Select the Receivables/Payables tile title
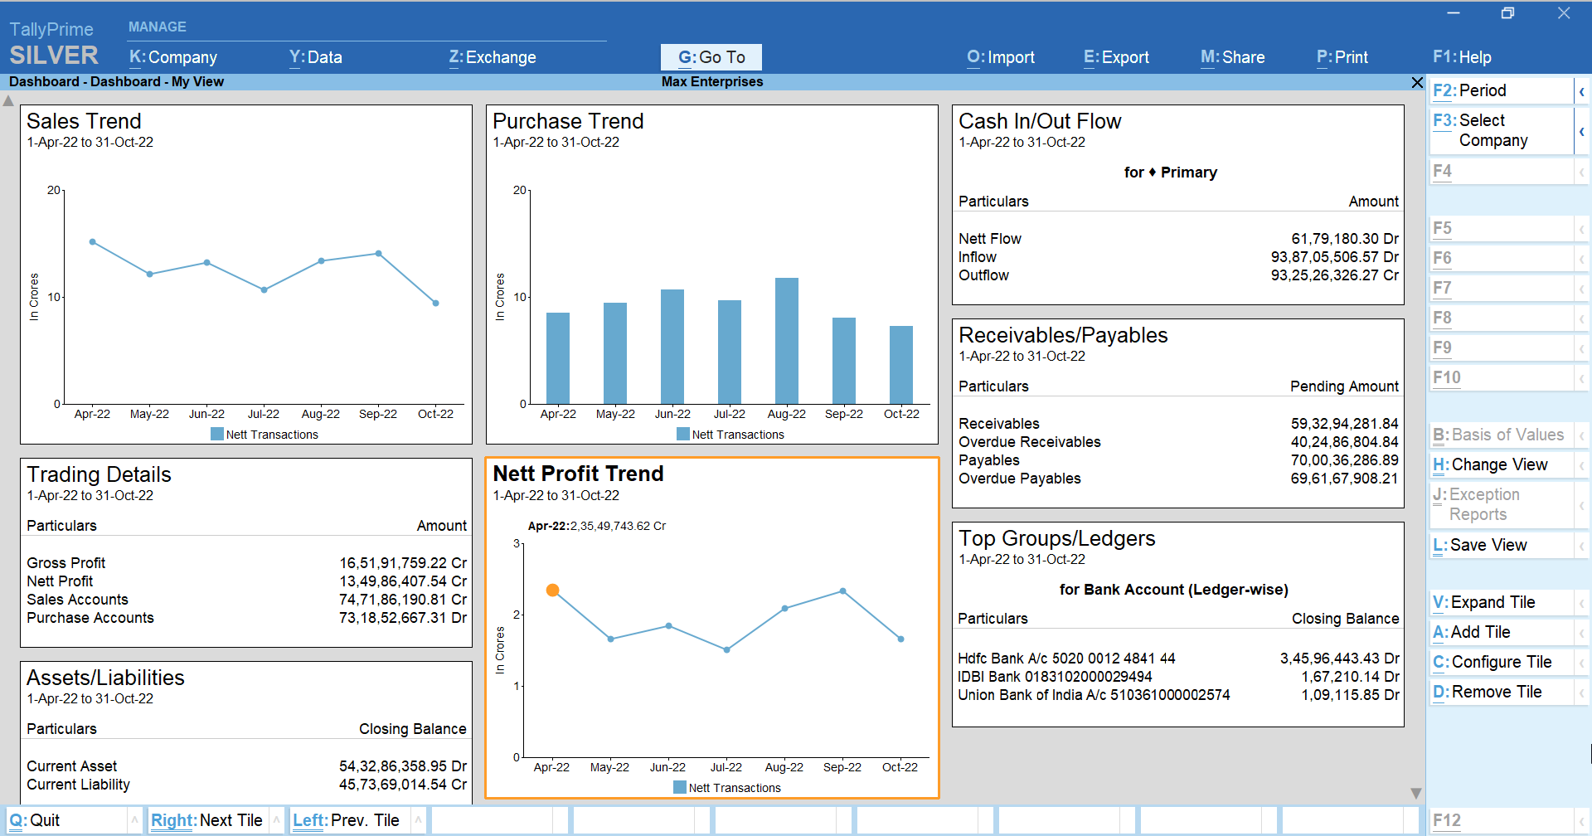 tap(1063, 335)
